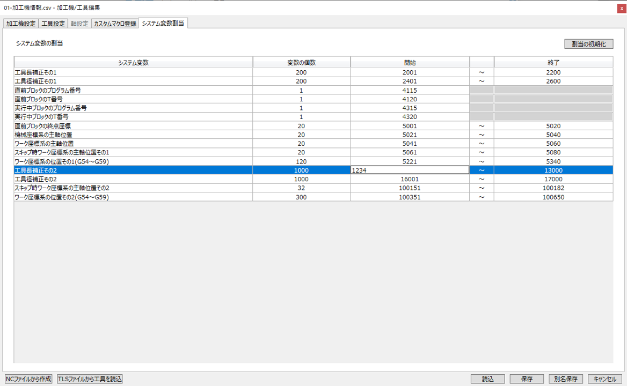Click the start value field containing 1234

click(x=409, y=170)
